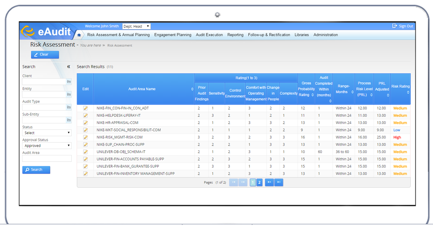The height and width of the screenshot is (236, 433).
Task: Click the Audit Area text field
Action: point(46,159)
